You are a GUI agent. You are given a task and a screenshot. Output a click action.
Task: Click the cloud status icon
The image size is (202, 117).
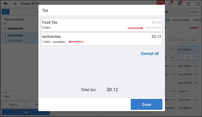click(x=198, y=4)
